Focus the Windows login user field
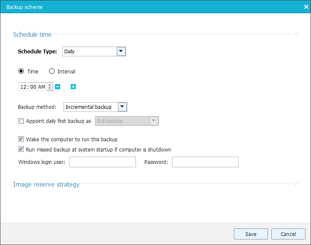This screenshot has height=245, width=311. click(x=102, y=162)
